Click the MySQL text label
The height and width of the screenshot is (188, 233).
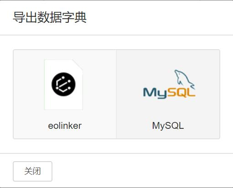[x=168, y=126]
